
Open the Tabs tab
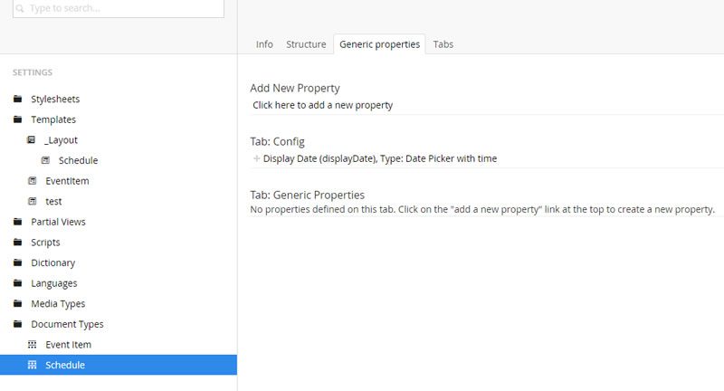click(443, 44)
